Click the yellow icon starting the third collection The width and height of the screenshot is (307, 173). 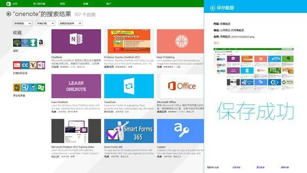tap(17, 88)
